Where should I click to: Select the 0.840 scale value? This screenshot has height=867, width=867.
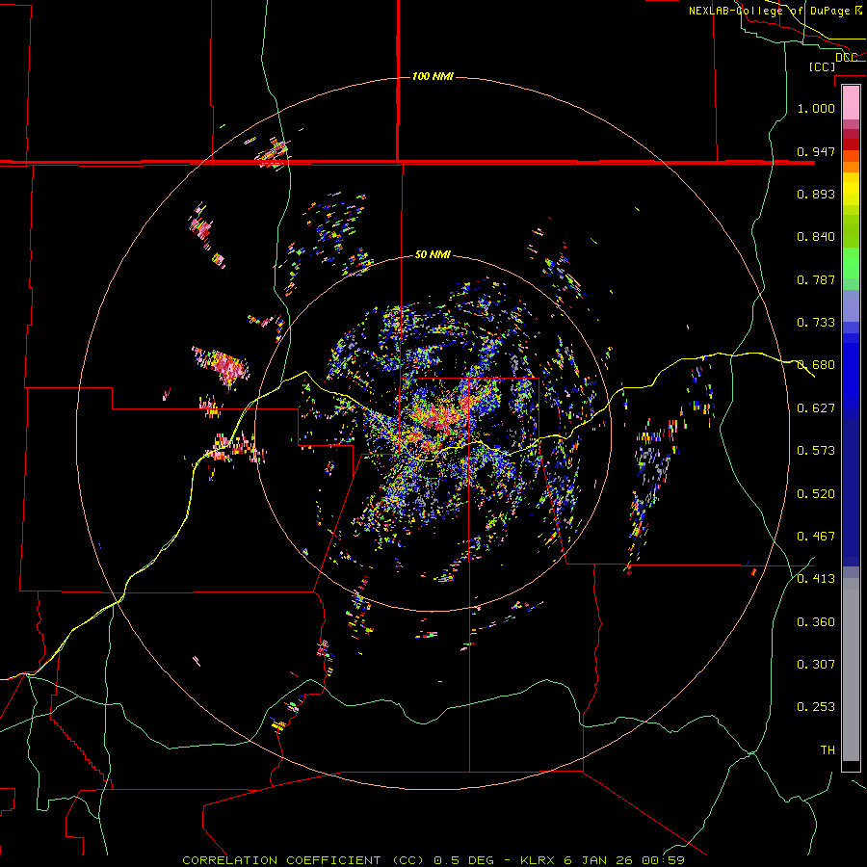pos(816,237)
